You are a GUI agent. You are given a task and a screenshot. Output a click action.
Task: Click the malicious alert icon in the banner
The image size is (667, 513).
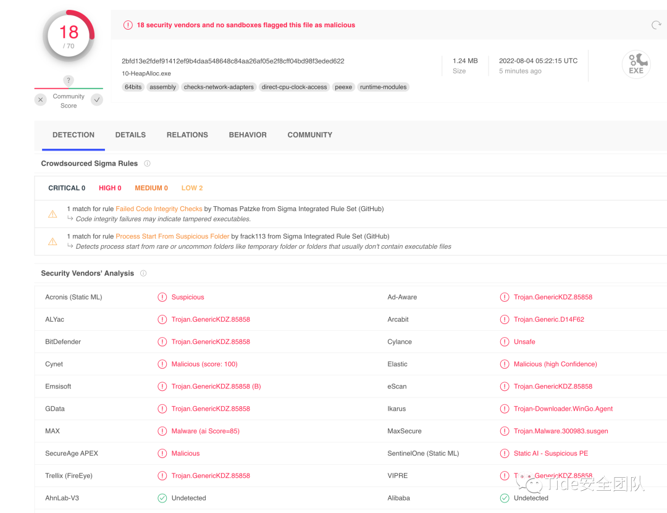(128, 25)
